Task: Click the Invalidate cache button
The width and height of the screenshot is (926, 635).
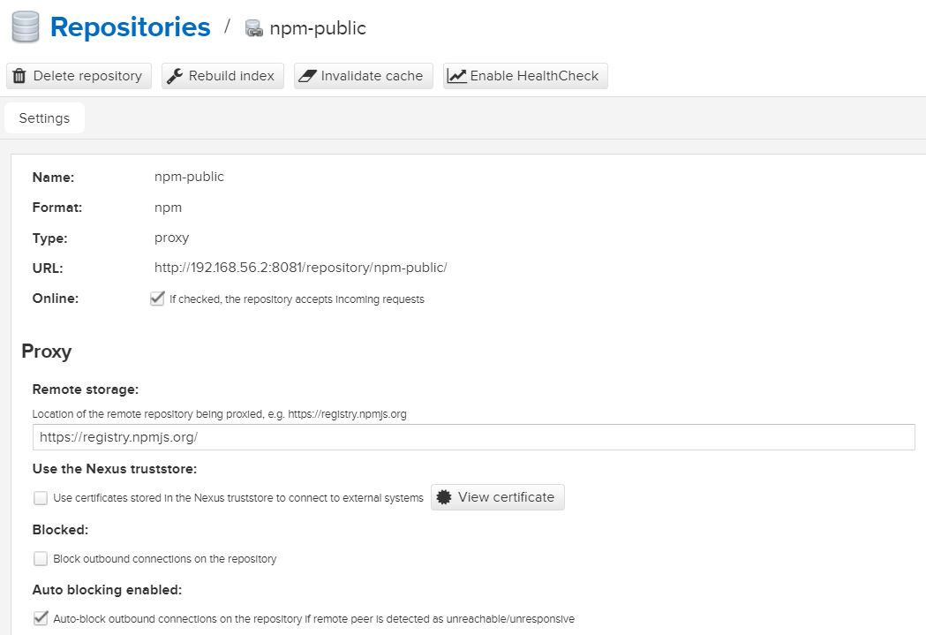Action: click(x=364, y=76)
